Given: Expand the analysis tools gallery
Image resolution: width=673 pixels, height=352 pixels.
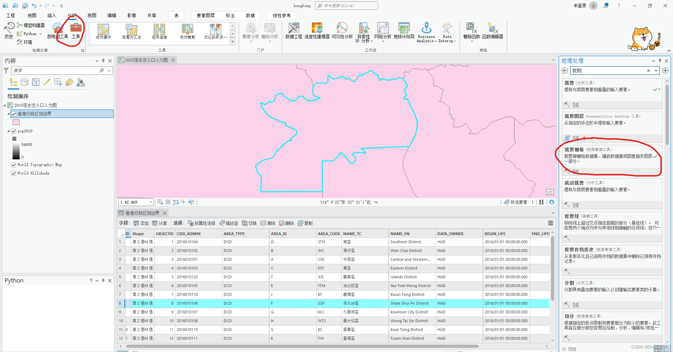Looking at the screenshot, I should tap(232, 42).
